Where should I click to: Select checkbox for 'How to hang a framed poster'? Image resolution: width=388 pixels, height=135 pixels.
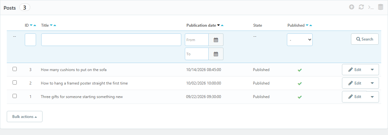click(x=14, y=82)
